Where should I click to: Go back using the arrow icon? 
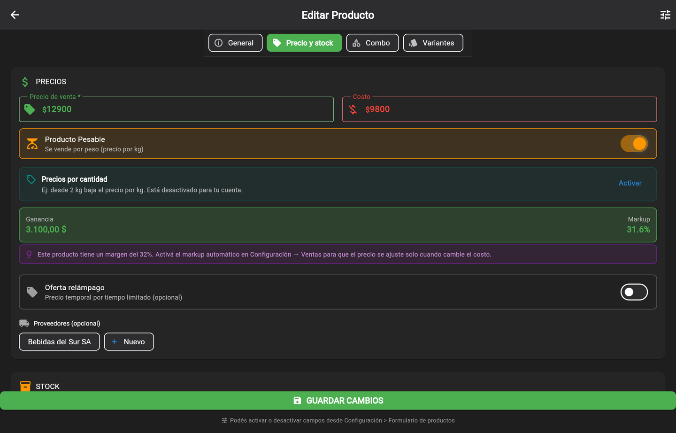tap(15, 15)
